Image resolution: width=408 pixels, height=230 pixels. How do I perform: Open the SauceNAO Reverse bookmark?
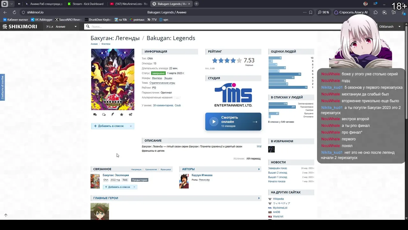pyautogui.click(x=69, y=20)
